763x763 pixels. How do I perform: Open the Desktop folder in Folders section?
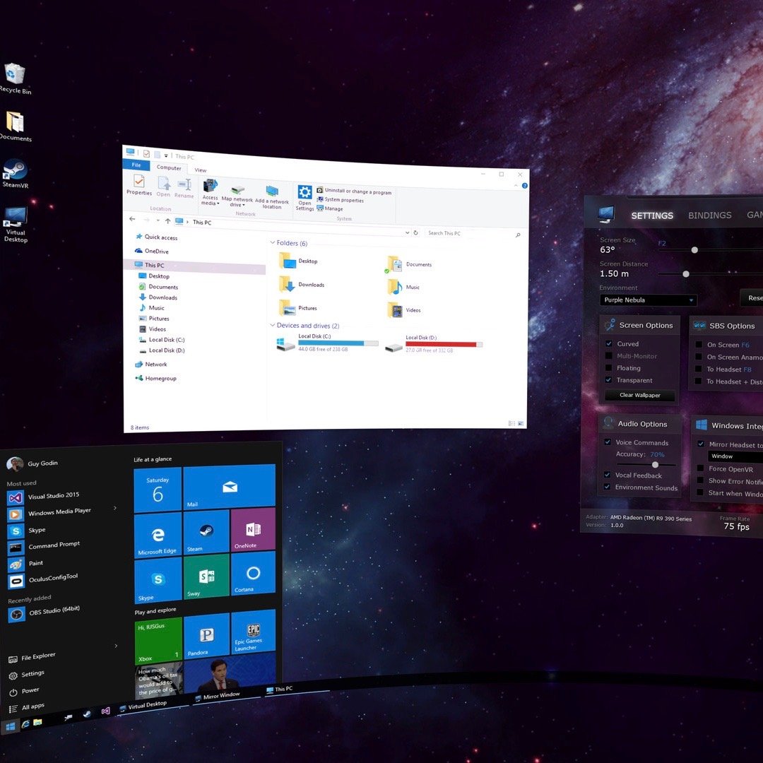coord(298,261)
